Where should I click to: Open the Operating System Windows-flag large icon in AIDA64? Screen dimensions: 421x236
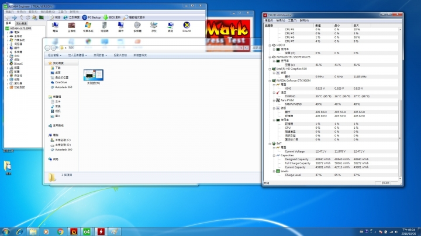88,27
